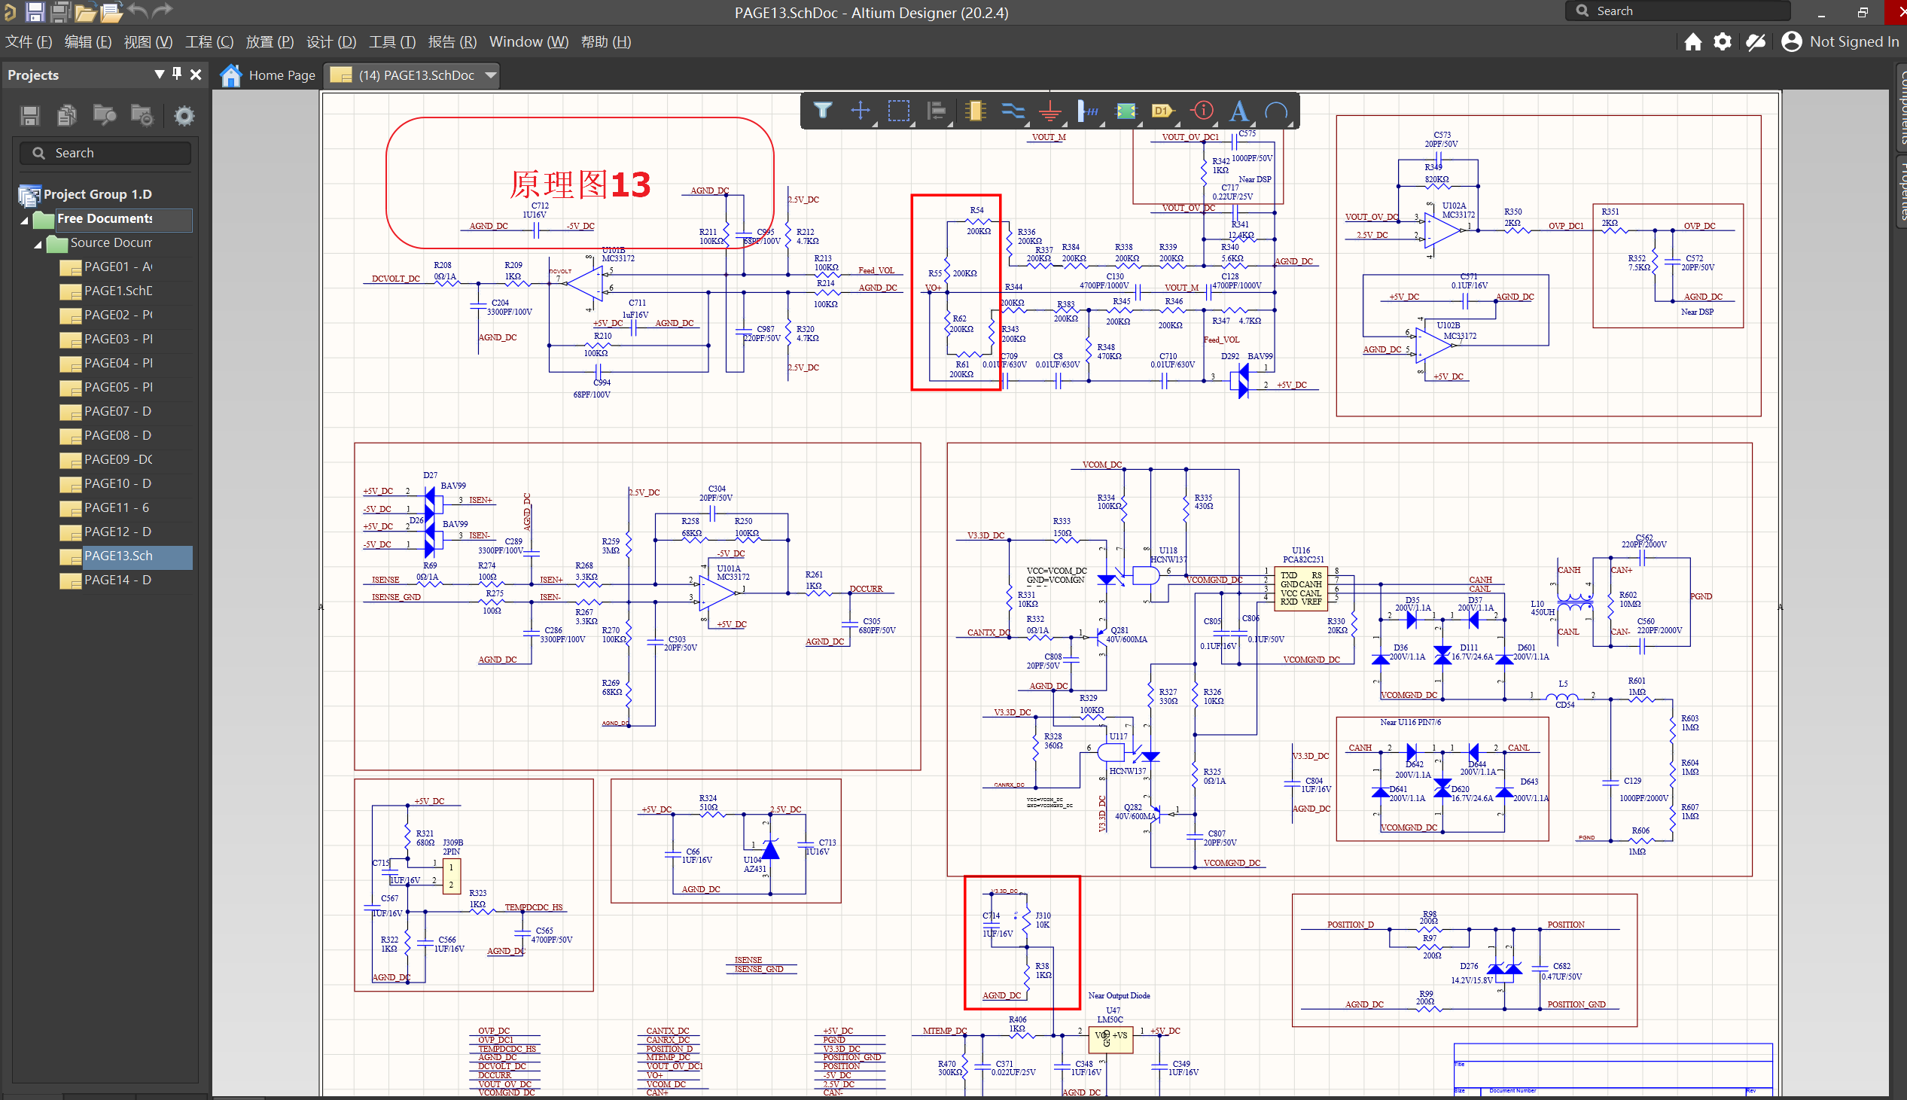Collapse the Free Documents tree node
This screenshot has height=1100, width=1907.
tap(25, 220)
